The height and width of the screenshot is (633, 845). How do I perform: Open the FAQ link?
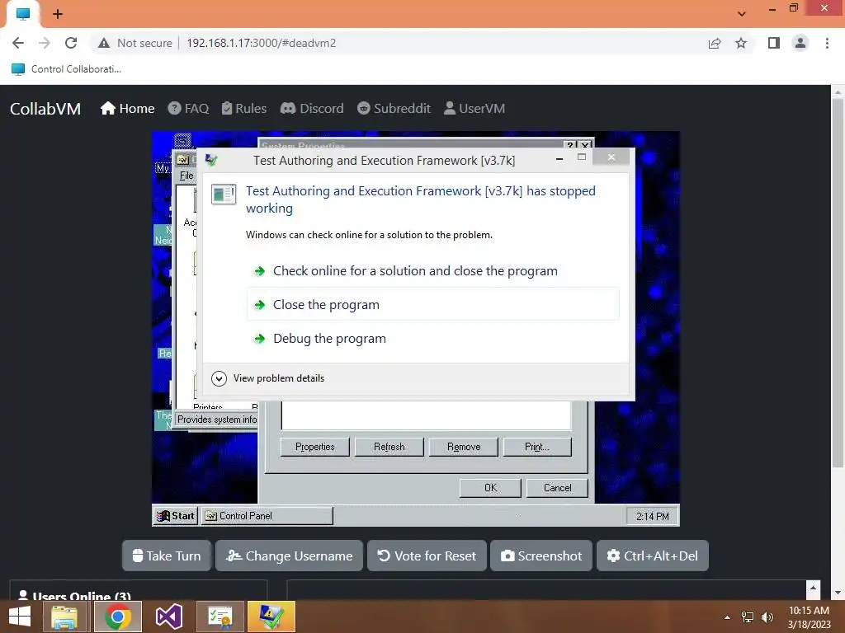[x=188, y=109]
